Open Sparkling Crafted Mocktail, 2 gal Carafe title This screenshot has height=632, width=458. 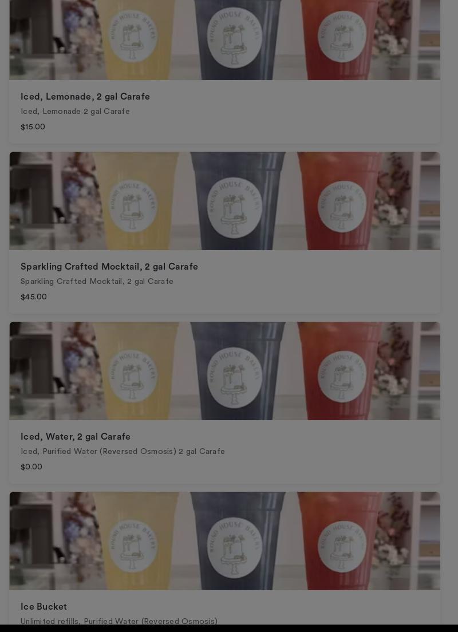(109, 267)
